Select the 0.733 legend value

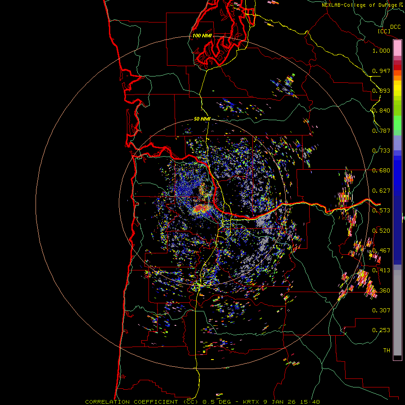tap(381, 151)
